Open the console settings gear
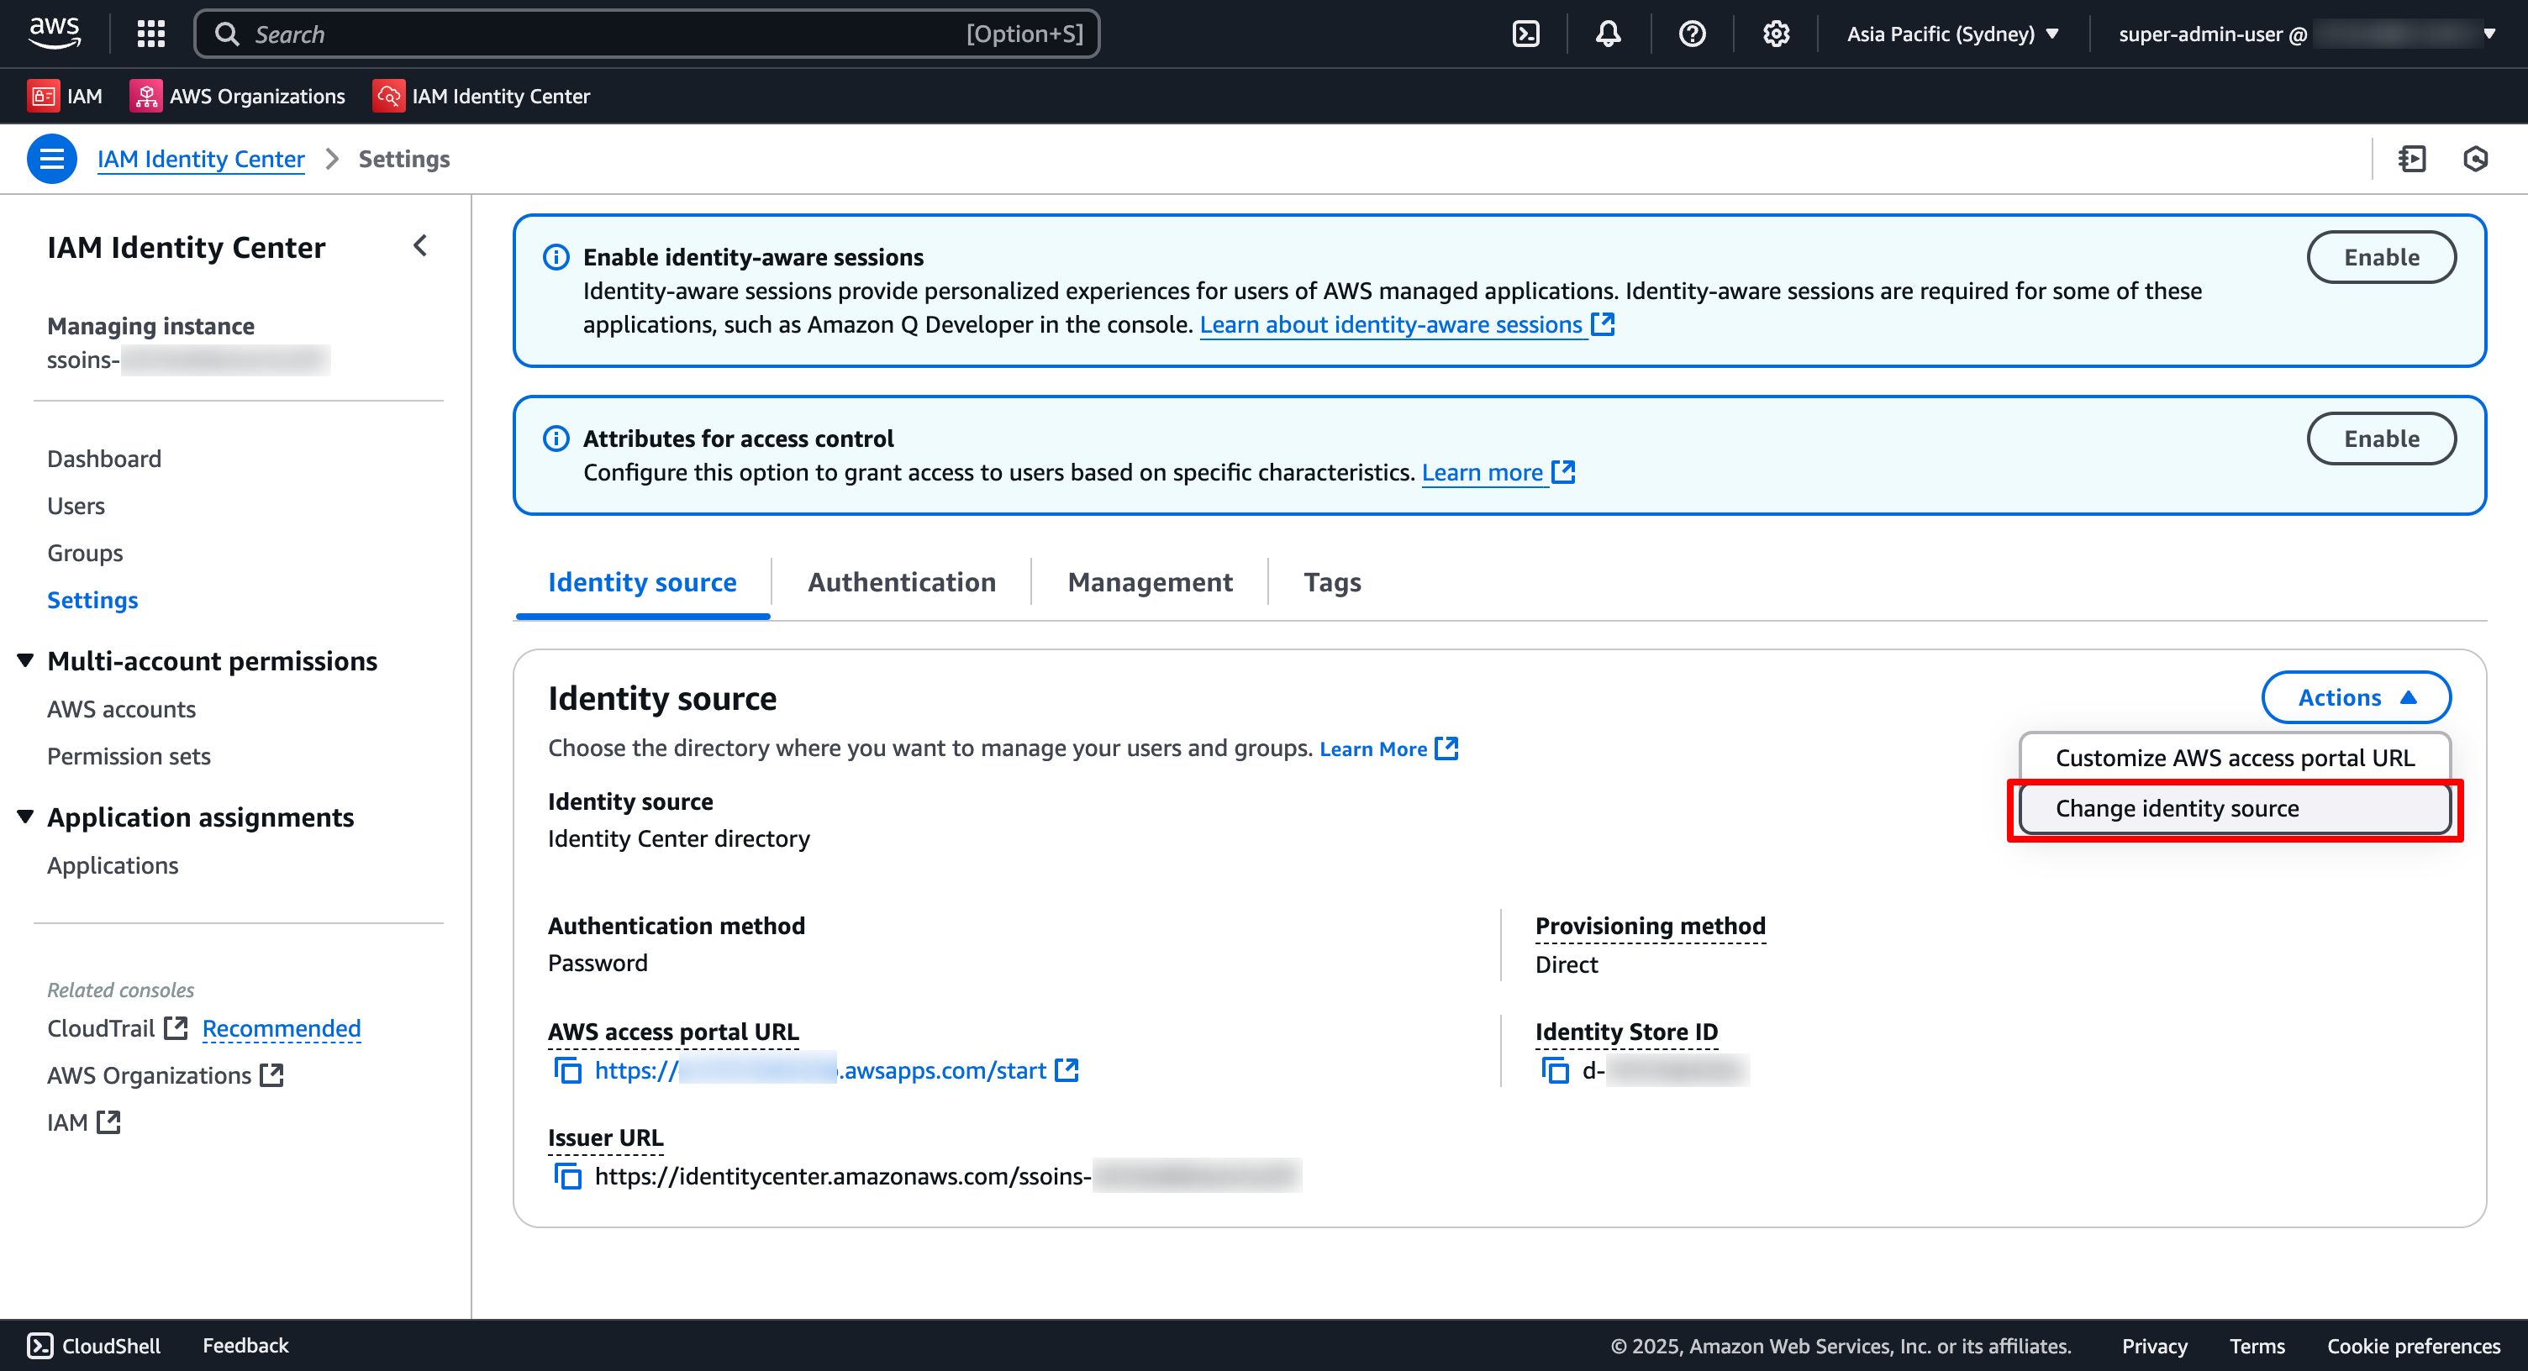The height and width of the screenshot is (1371, 2528). [1775, 33]
